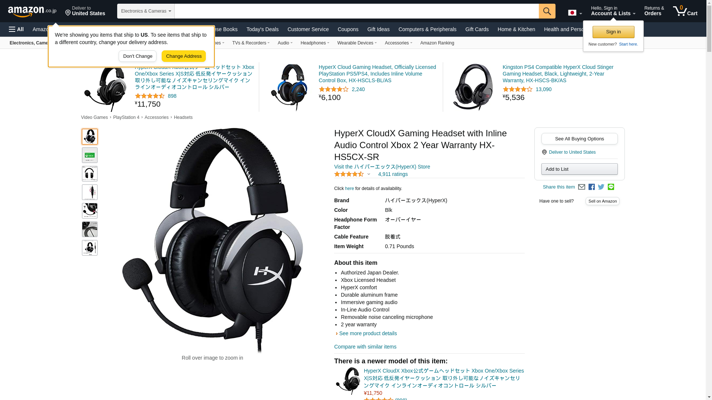Image resolution: width=712 pixels, height=400 pixels.
Task: Go to Amazon.co.jp home logo
Action: point(32,11)
